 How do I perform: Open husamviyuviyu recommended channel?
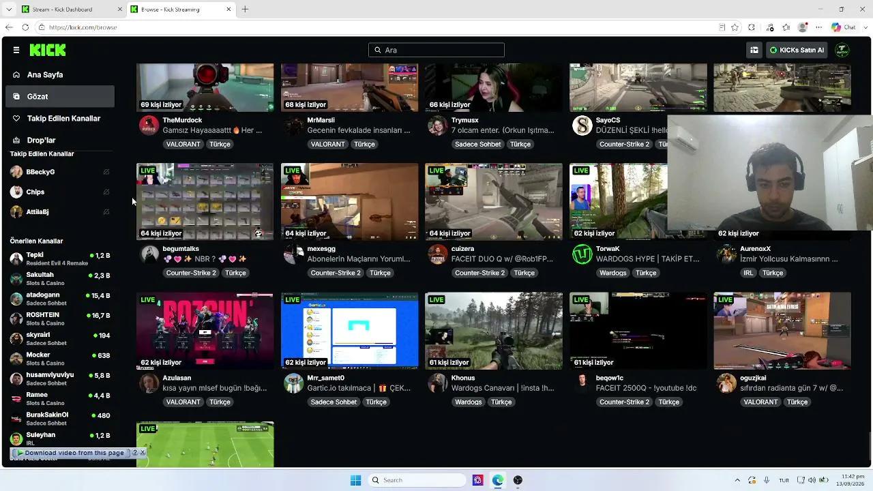(60, 378)
